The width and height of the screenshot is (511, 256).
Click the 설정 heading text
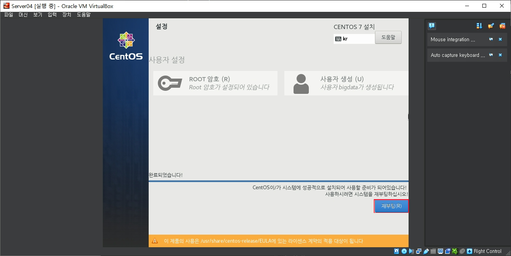pos(161,26)
